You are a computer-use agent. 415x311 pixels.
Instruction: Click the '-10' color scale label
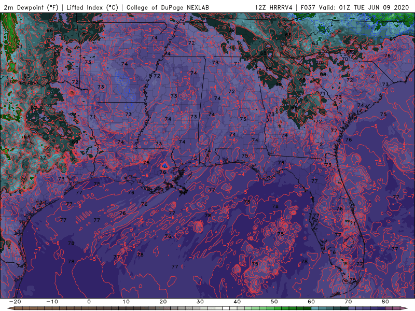(52, 302)
